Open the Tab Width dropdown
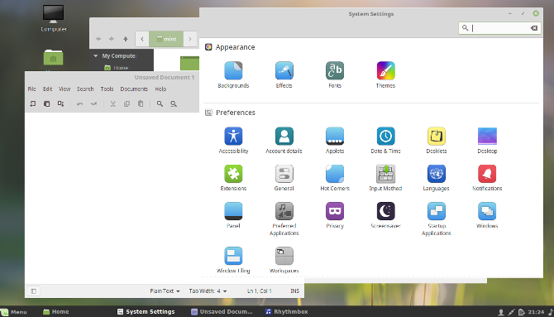The width and height of the screenshot is (554, 317). tap(208, 291)
